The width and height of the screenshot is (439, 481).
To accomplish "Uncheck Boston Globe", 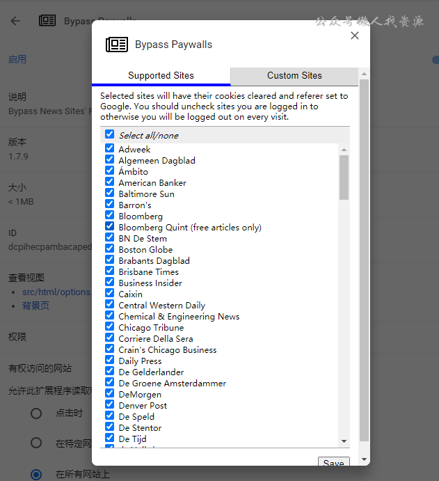I will click(x=109, y=249).
